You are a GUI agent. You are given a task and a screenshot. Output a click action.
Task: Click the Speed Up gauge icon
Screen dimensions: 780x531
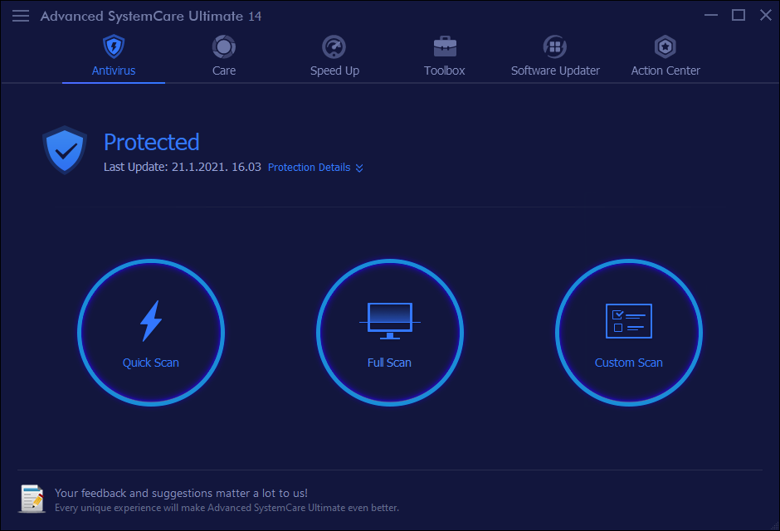[334, 46]
